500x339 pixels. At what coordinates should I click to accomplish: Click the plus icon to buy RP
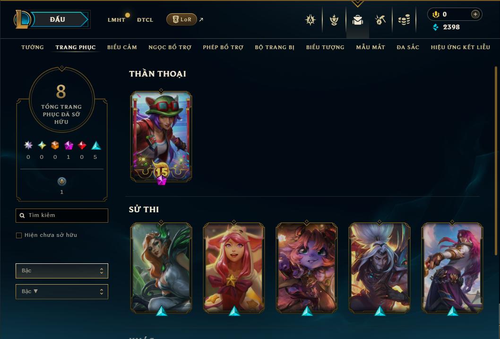tap(475, 14)
